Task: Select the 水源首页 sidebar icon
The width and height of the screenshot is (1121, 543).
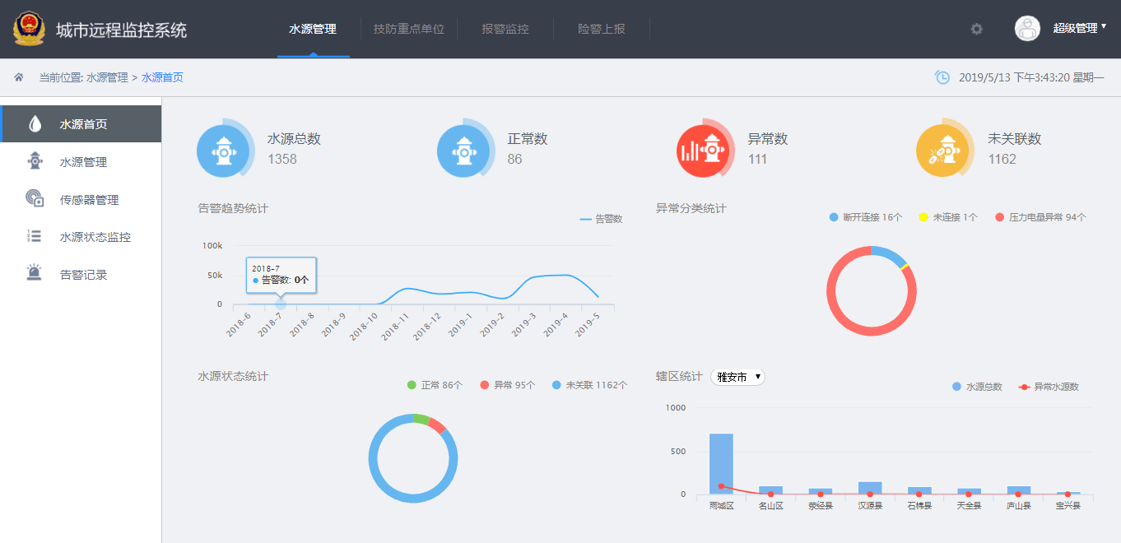Action: tap(34, 123)
